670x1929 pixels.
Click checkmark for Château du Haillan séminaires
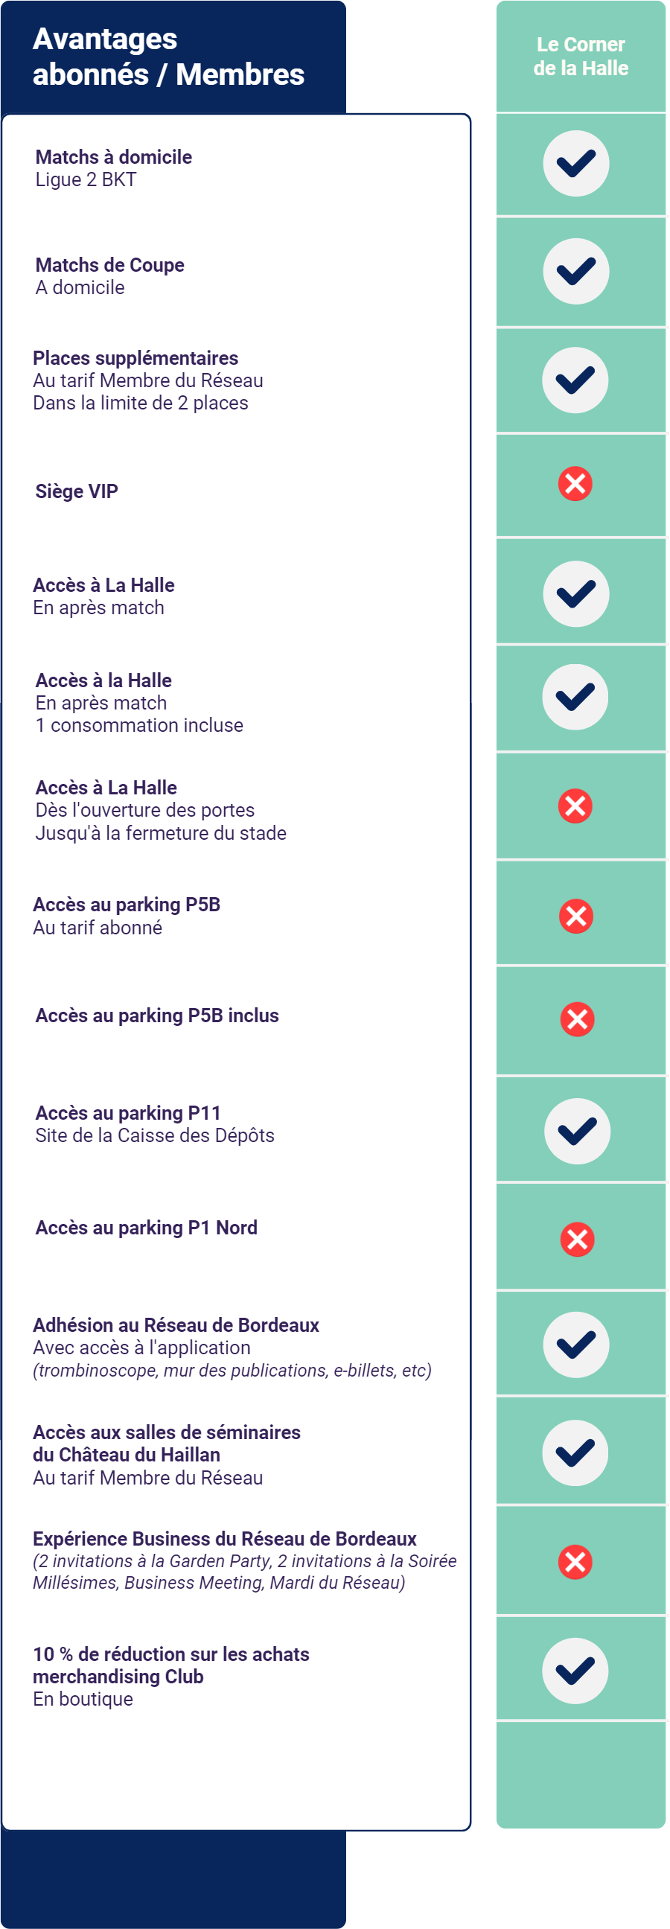pyautogui.click(x=575, y=1453)
